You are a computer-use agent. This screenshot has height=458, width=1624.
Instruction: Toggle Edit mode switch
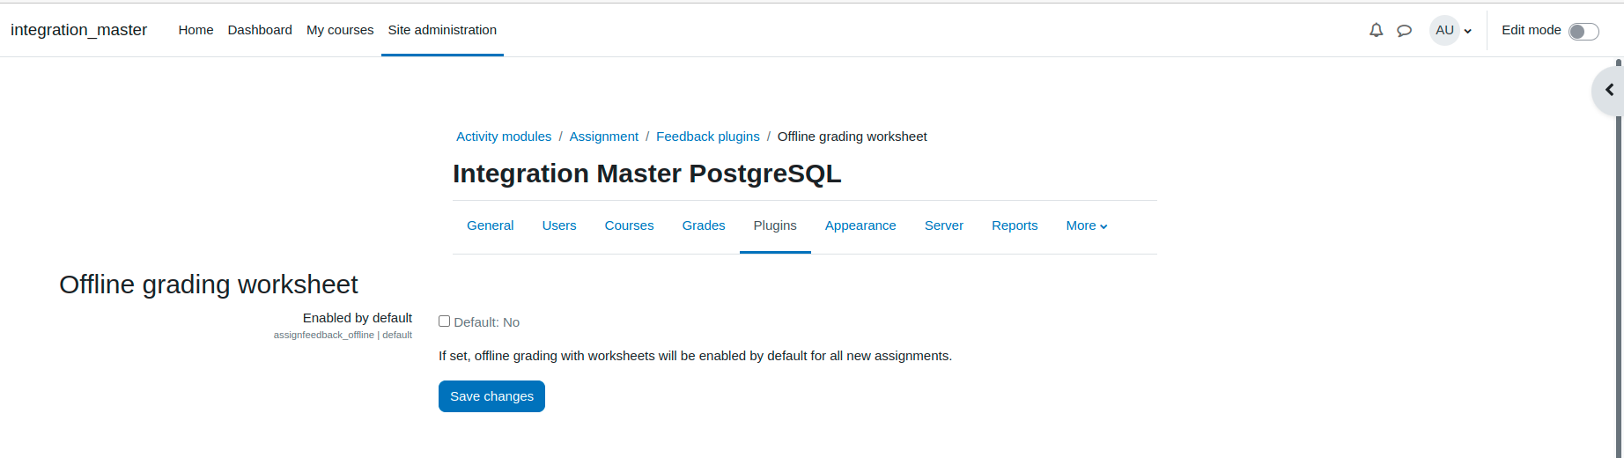1583,32
